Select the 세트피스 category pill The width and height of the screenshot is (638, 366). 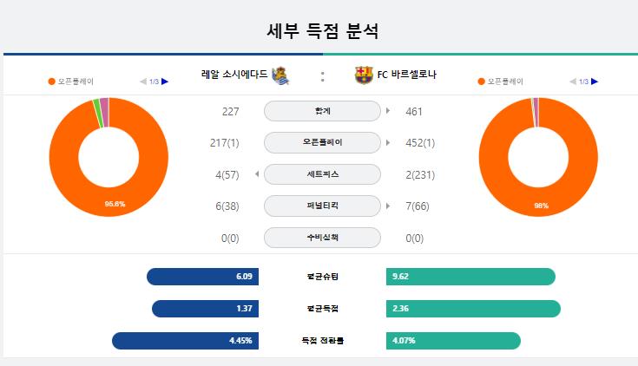[322, 174]
